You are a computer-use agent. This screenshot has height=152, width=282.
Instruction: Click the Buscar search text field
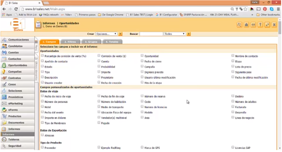[151, 34]
